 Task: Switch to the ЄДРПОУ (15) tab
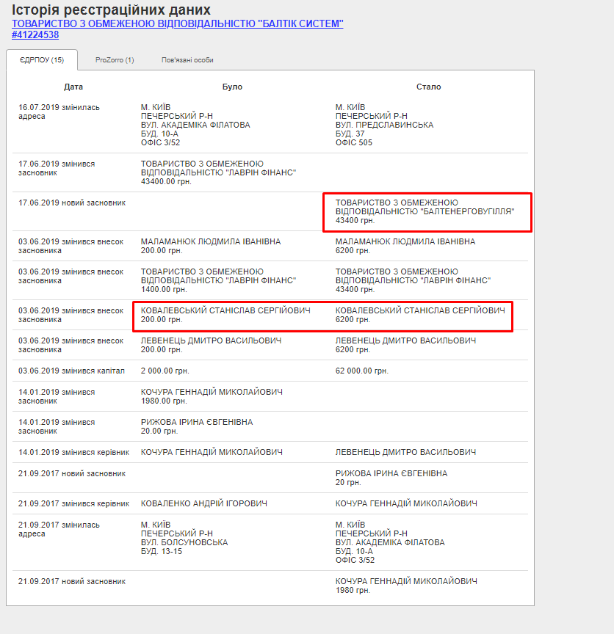pos(42,60)
